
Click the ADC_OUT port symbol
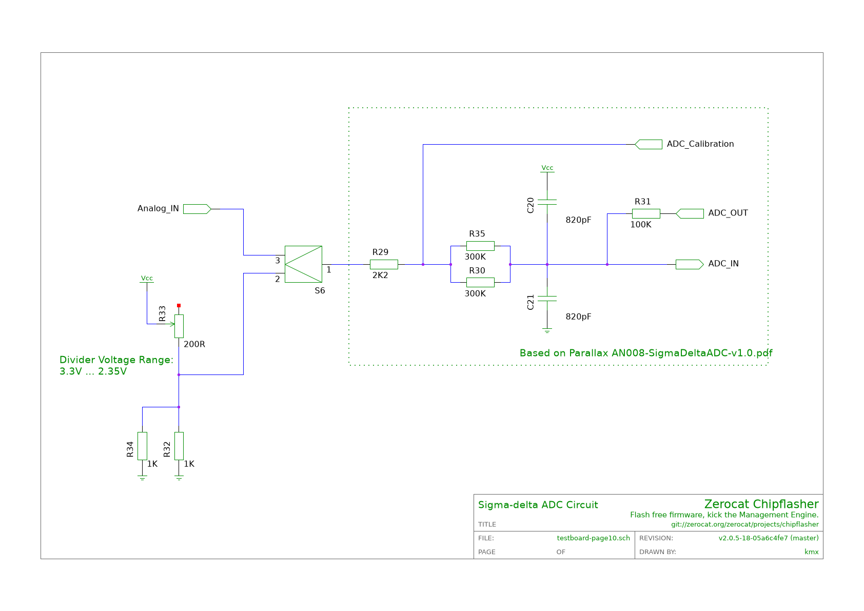[690, 213]
